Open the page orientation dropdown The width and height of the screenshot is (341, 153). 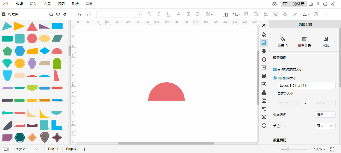point(325,115)
